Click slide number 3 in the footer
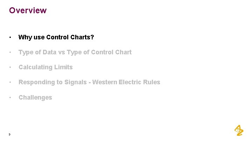Viewport: 252px width, 141px height. (x=9, y=134)
